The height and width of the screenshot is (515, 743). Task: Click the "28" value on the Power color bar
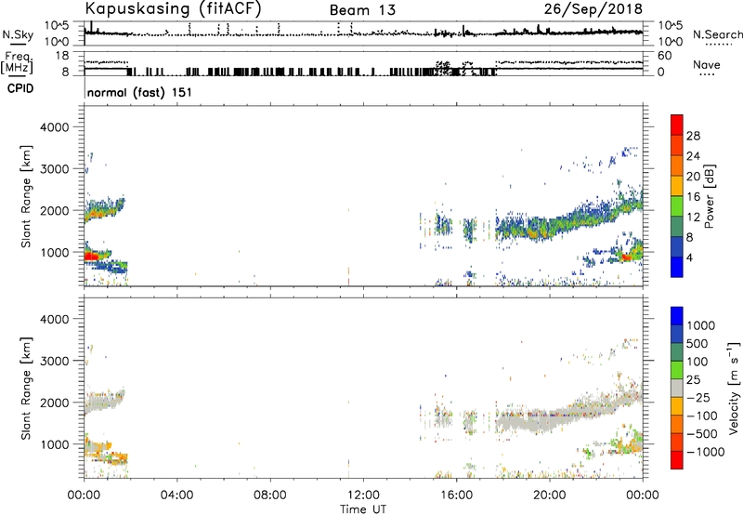(693, 136)
